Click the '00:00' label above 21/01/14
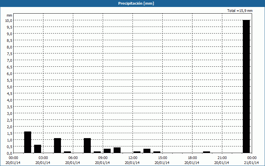Viewport: 265px width, 166px height. click(252, 158)
